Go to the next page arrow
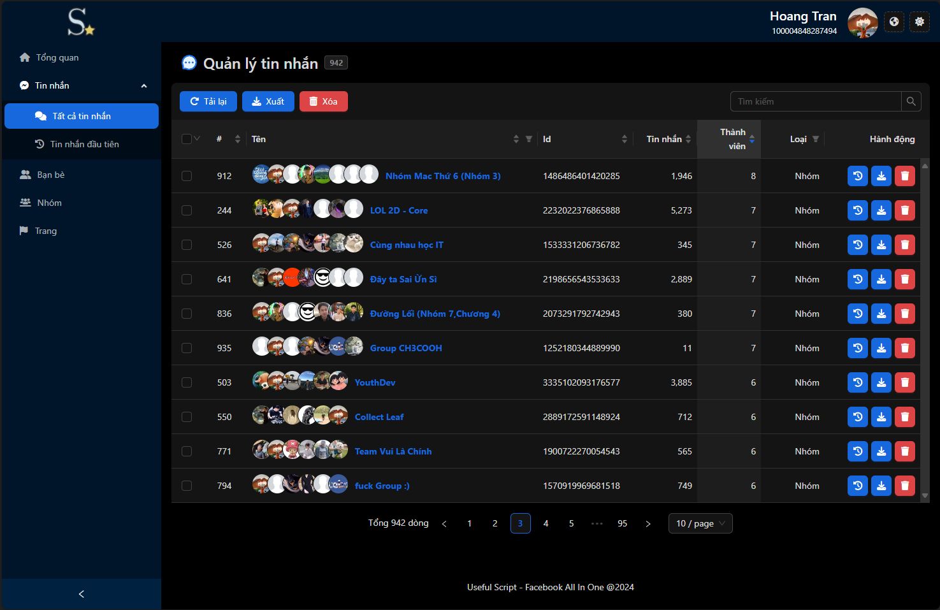The height and width of the screenshot is (610, 940). (x=648, y=523)
